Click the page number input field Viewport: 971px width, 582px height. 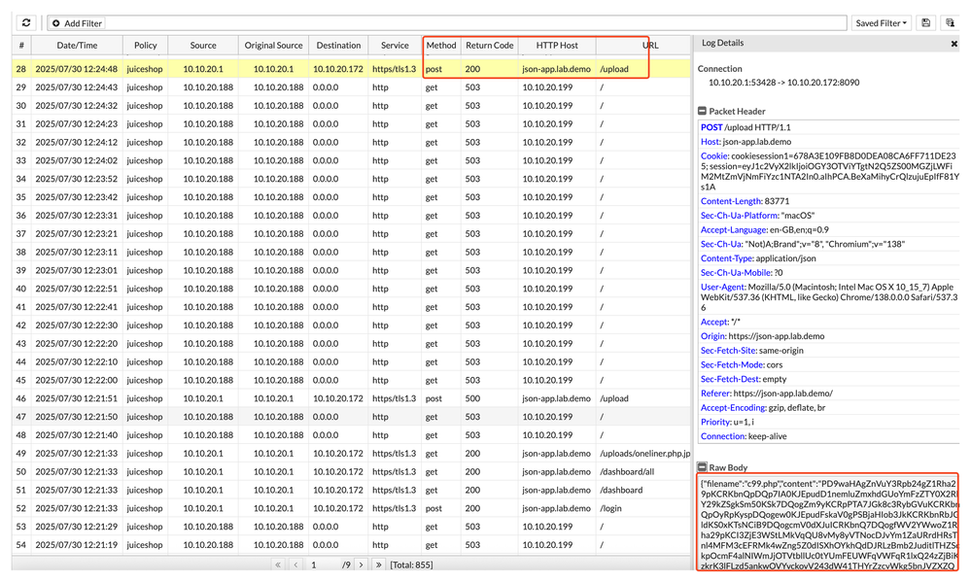click(319, 565)
